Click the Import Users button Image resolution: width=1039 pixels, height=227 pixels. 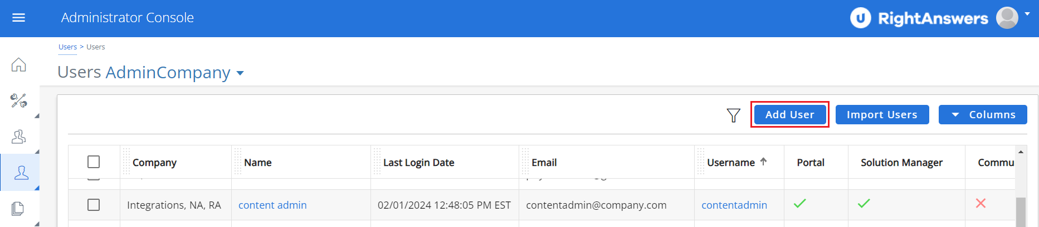point(882,115)
